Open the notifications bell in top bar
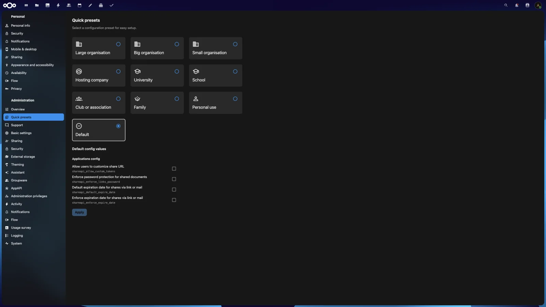546x307 pixels. [x=517, y=5]
